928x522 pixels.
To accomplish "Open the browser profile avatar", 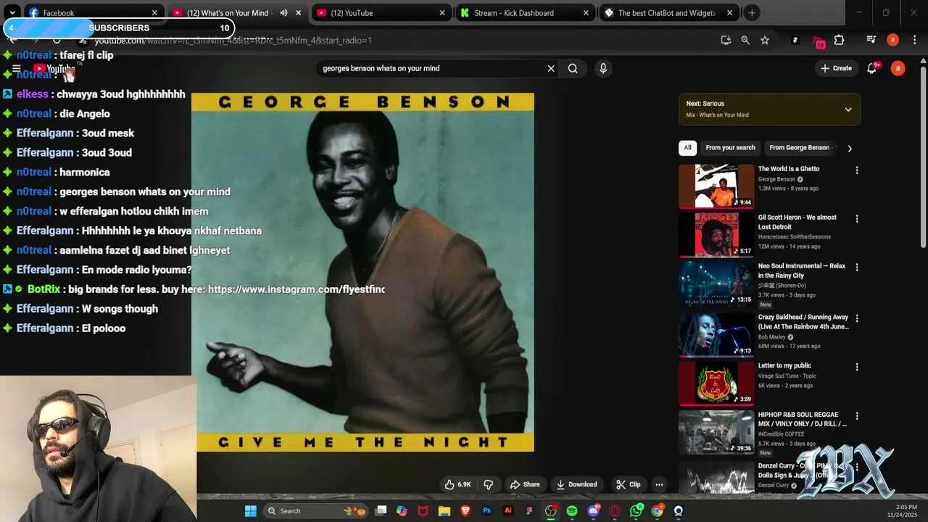I will pos(893,40).
